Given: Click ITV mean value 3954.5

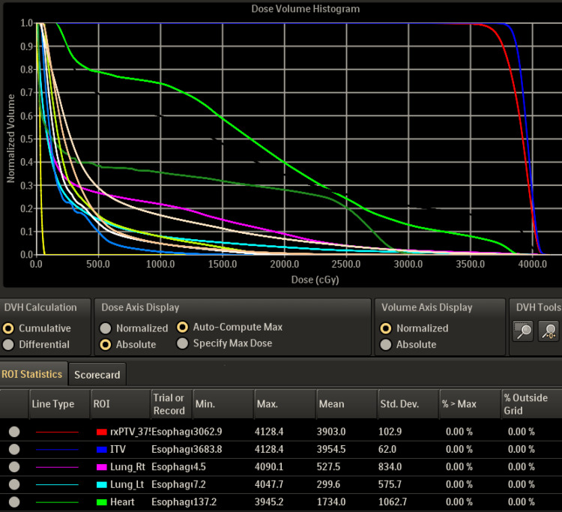Looking at the screenshot, I should pos(331,449).
